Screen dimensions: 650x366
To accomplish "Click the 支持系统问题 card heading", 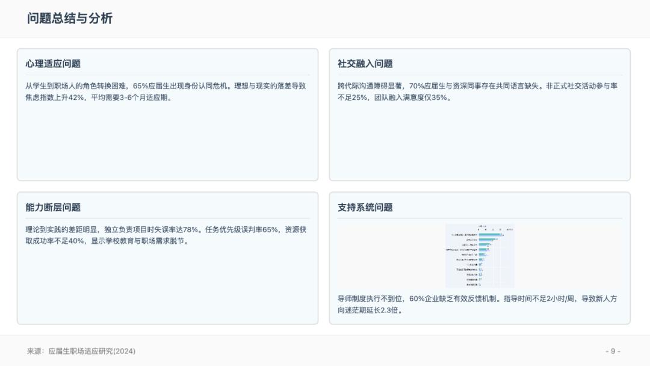I will 365,207.
